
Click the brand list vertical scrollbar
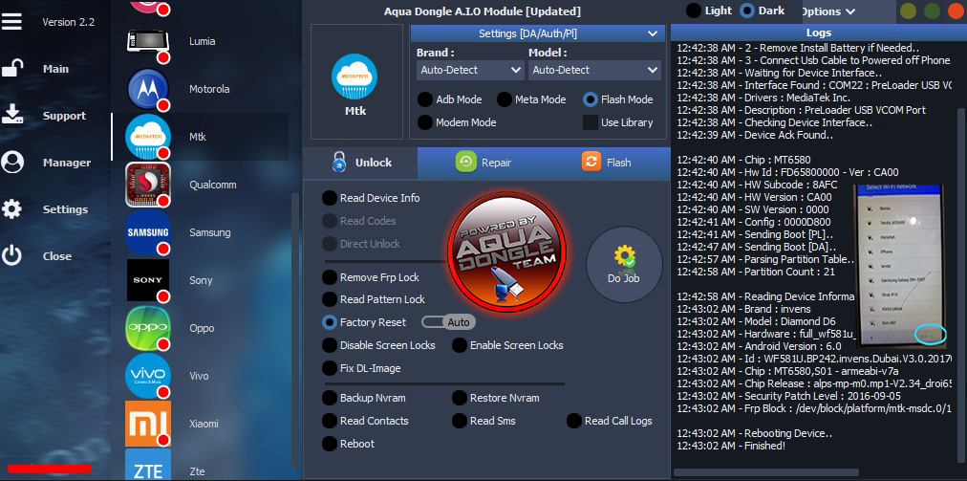tap(295, 332)
